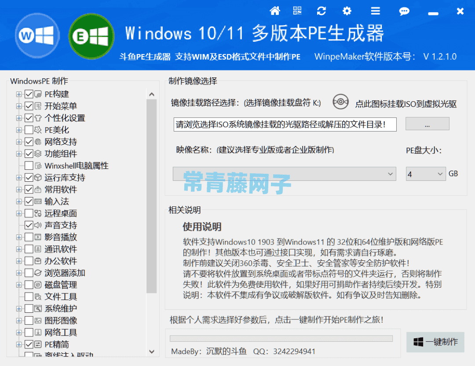Click the progress bar above MadeBy
This screenshot has height=366, width=475.
point(281,338)
